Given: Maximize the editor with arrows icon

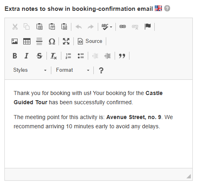Looking at the screenshot, I should click(66, 41).
